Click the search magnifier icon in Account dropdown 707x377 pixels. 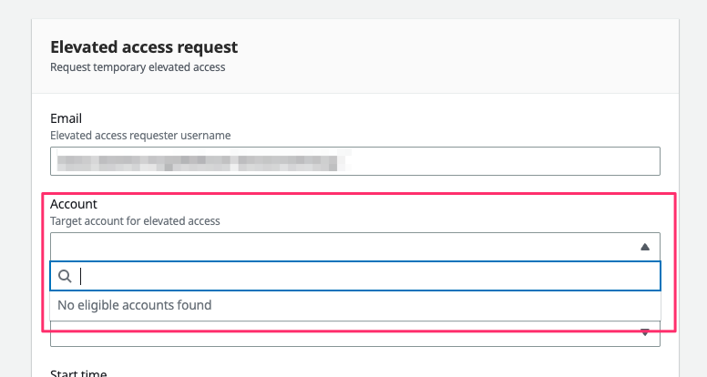tap(65, 276)
